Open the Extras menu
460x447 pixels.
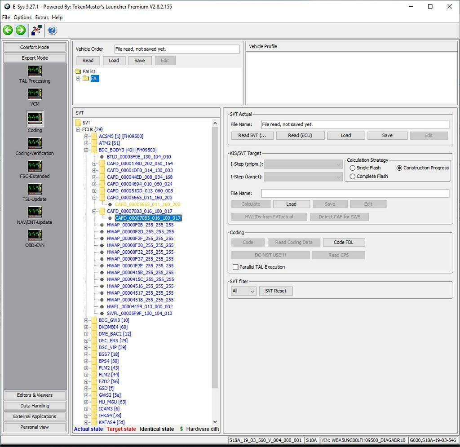point(42,18)
